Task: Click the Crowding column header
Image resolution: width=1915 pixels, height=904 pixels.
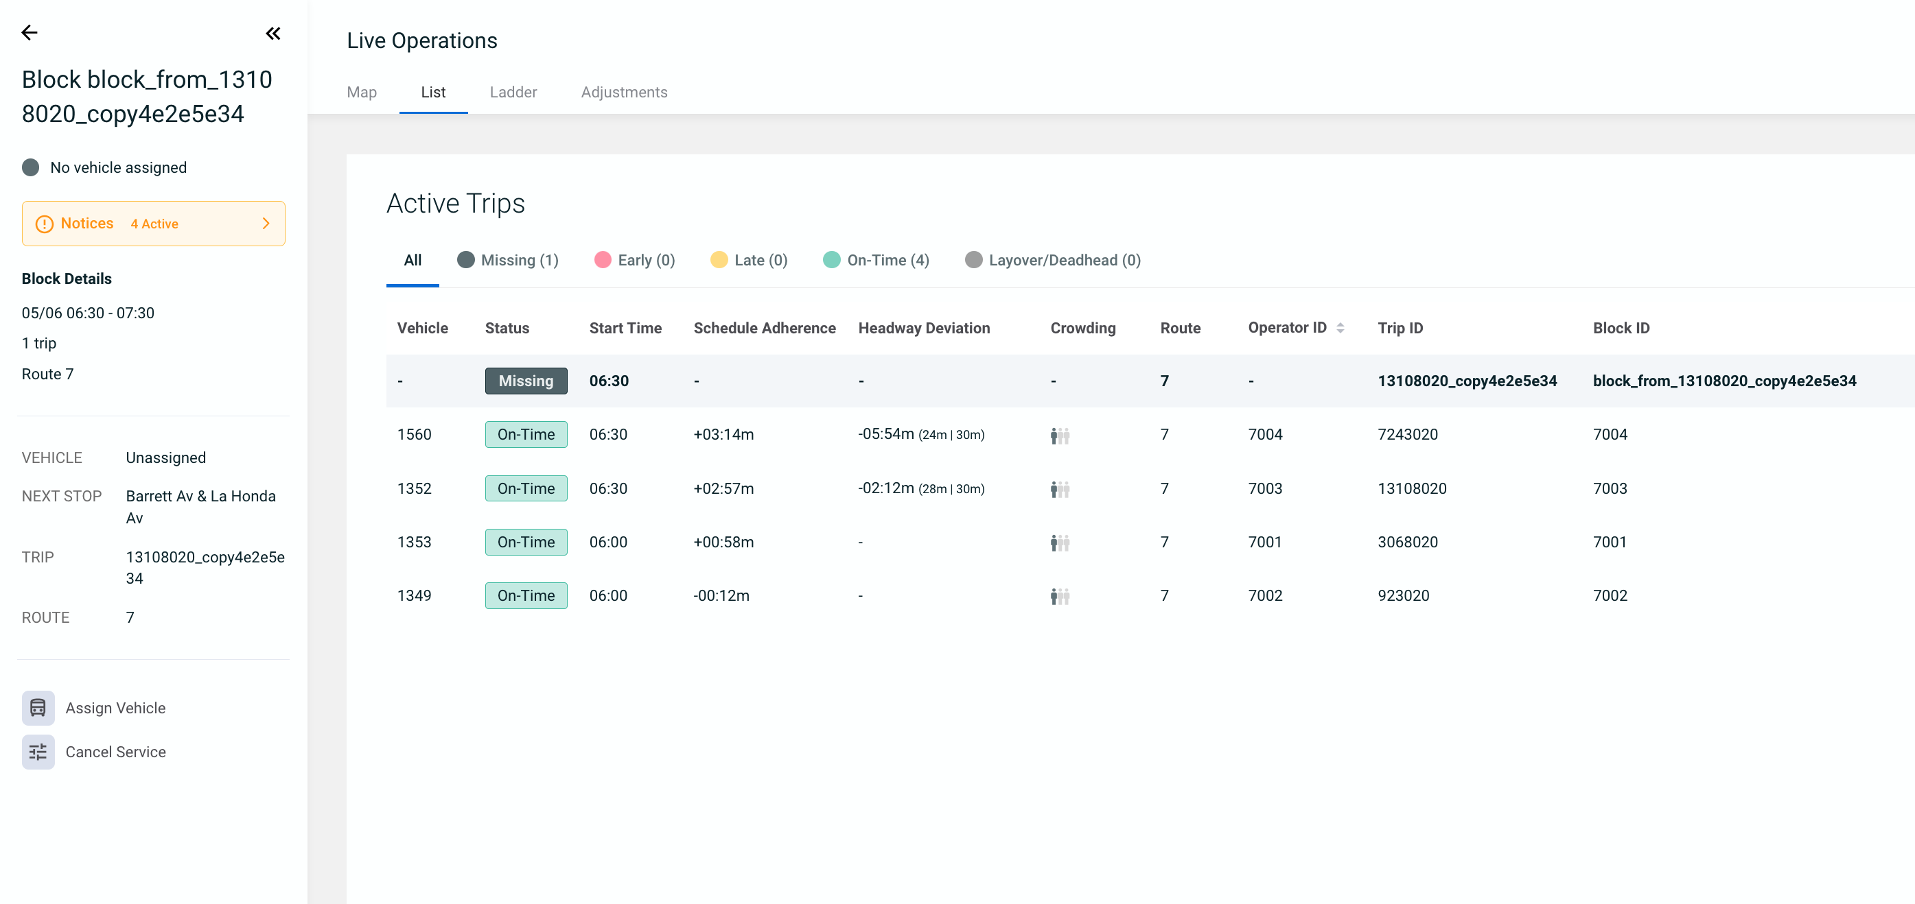Action: click(1083, 328)
